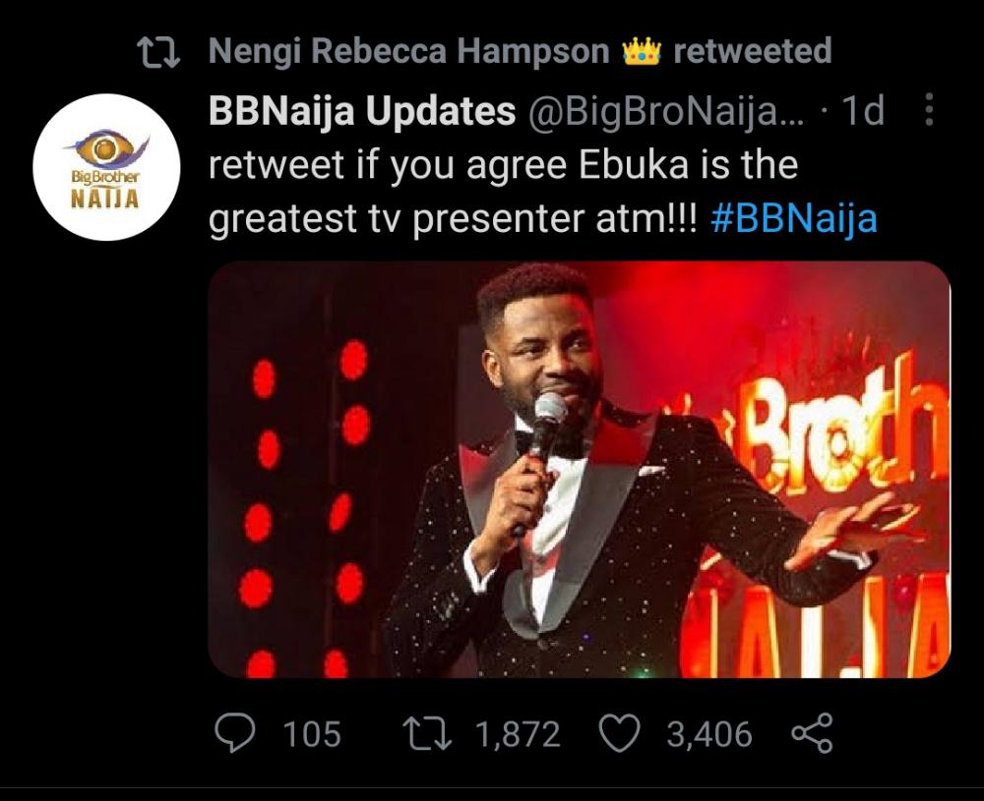
Task: Tap the share icon below the tweet
Action: (812, 734)
